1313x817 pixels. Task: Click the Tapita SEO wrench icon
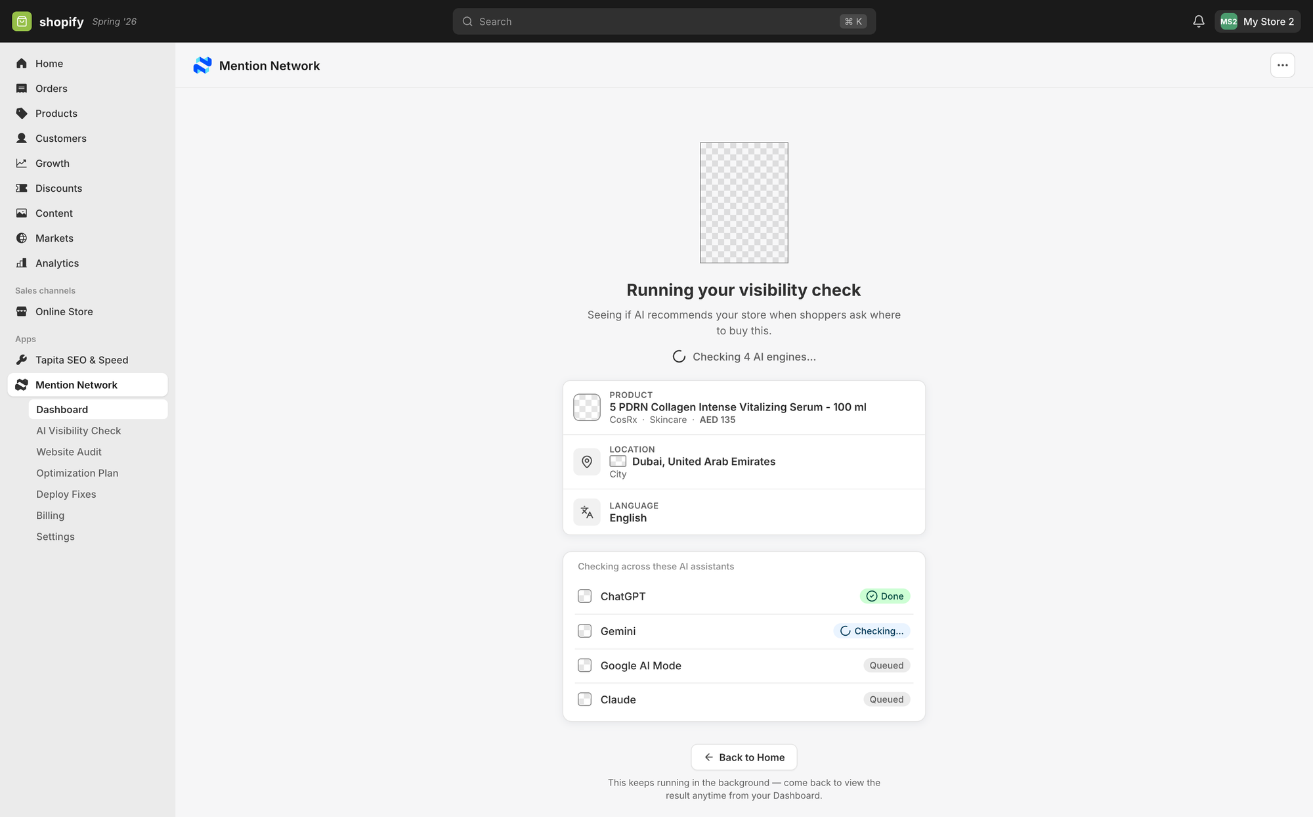coord(22,360)
